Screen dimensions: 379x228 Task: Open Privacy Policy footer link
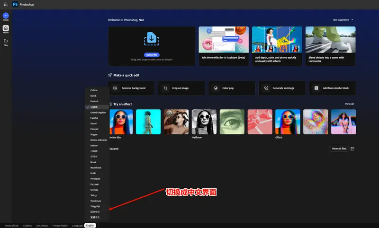[x=60, y=226]
